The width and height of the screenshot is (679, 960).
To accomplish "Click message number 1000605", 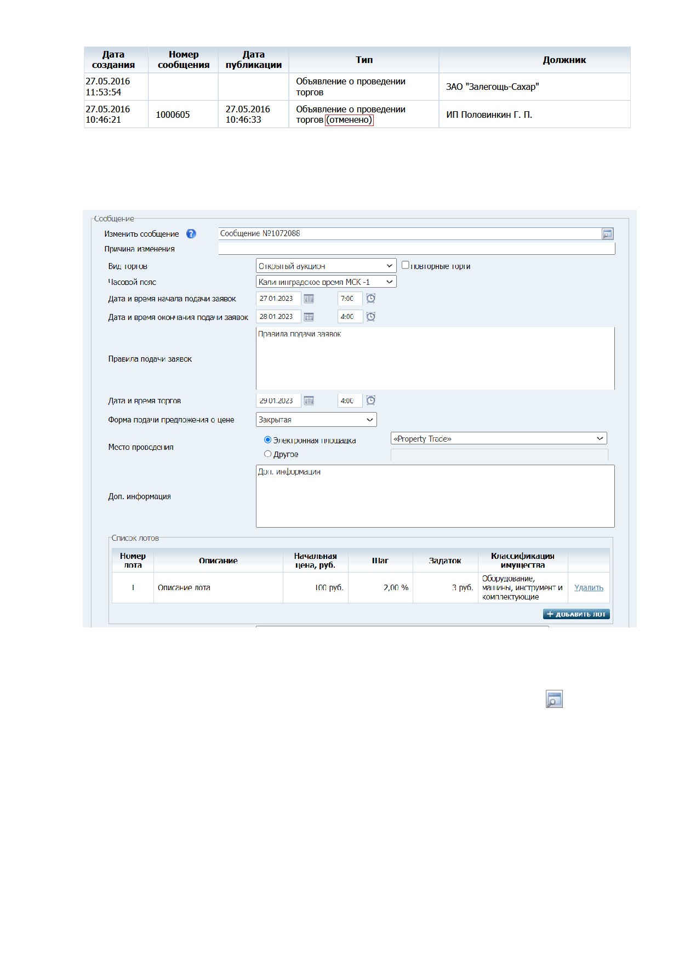I will pyautogui.click(x=173, y=115).
